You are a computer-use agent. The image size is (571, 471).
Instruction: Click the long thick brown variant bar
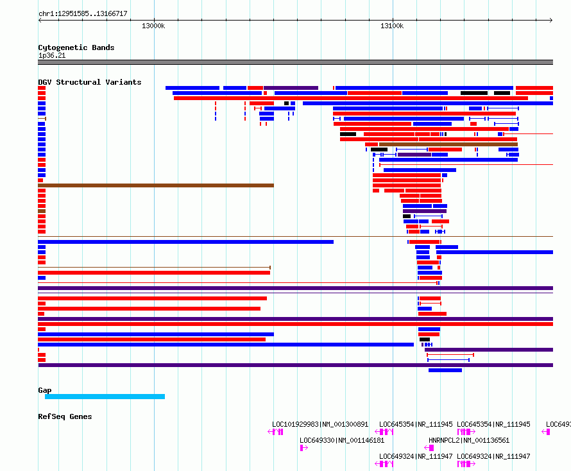coord(156,185)
